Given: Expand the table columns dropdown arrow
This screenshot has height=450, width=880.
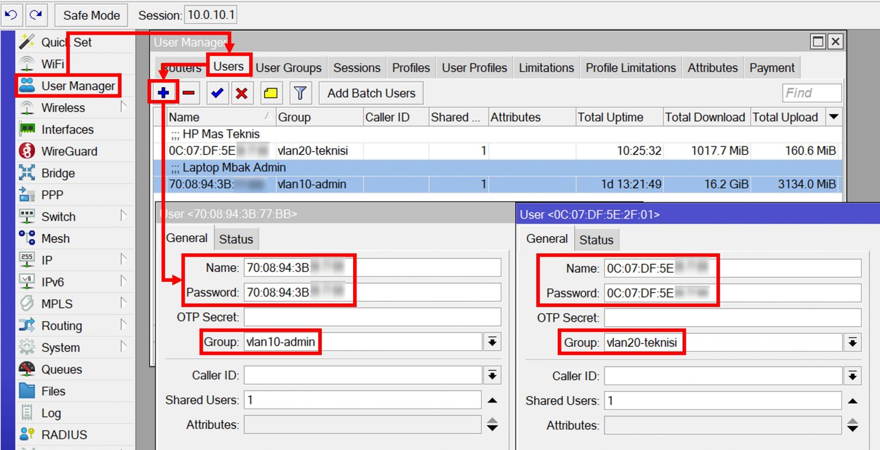Looking at the screenshot, I should (x=834, y=117).
